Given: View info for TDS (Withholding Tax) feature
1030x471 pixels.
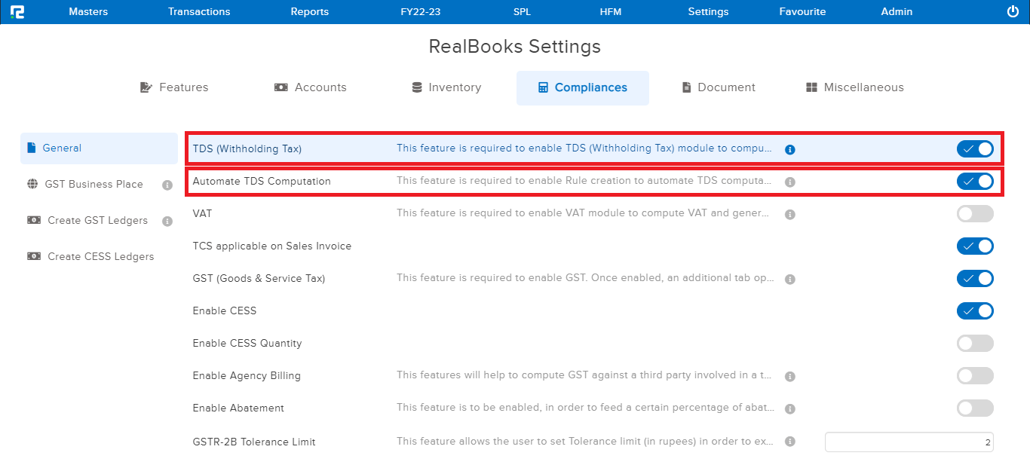Looking at the screenshot, I should (789, 149).
